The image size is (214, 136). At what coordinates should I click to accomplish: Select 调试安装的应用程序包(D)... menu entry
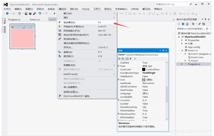pos(87,43)
